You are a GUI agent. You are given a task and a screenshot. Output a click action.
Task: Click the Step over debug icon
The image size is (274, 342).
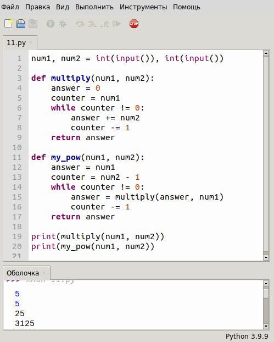coord(80,24)
